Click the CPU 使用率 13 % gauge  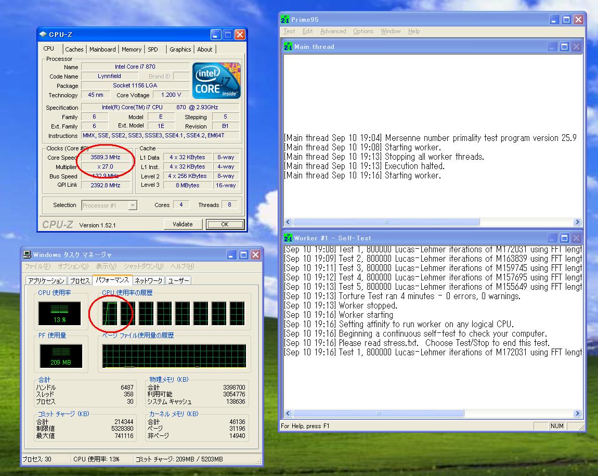click(59, 313)
